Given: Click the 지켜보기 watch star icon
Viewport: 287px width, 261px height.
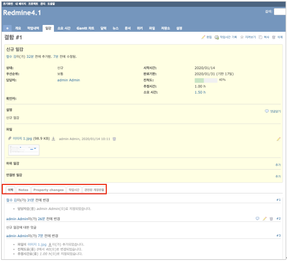Looking at the screenshot, I should (242, 37).
